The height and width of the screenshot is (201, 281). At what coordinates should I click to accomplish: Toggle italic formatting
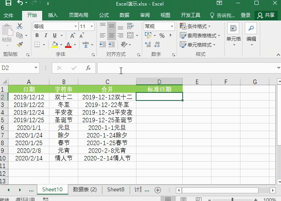45,35
